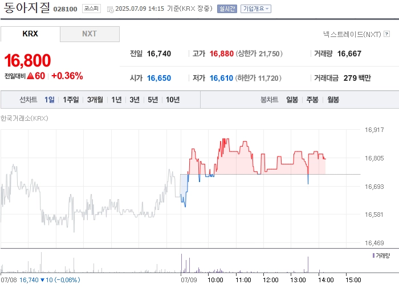The width and height of the screenshot is (399, 293).
Task: Select the 1년 line chart period
Action: pyautogui.click(x=116, y=100)
